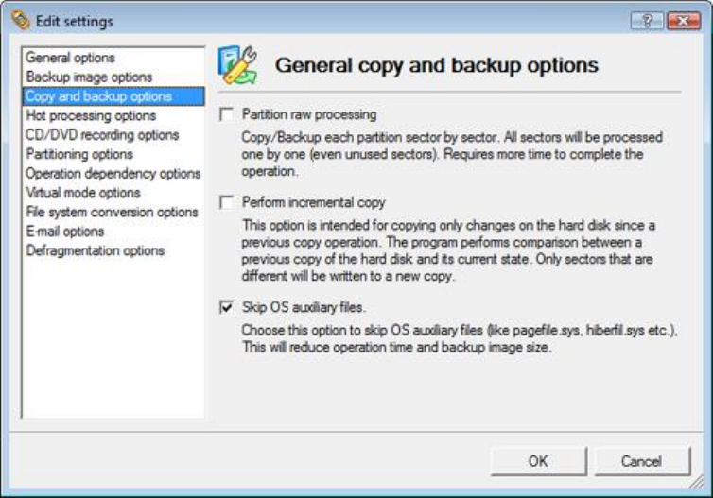This screenshot has width=713, height=498.
Task: Close the Edit settings dialog
Action: (684, 21)
